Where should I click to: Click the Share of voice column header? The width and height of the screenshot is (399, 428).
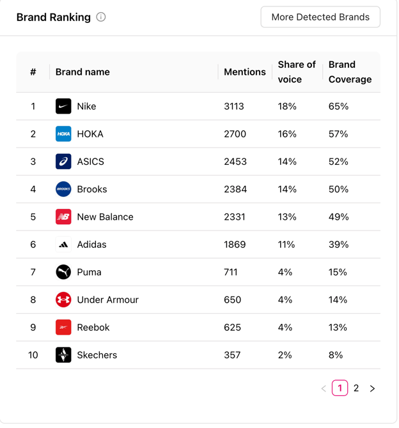(x=297, y=72)
